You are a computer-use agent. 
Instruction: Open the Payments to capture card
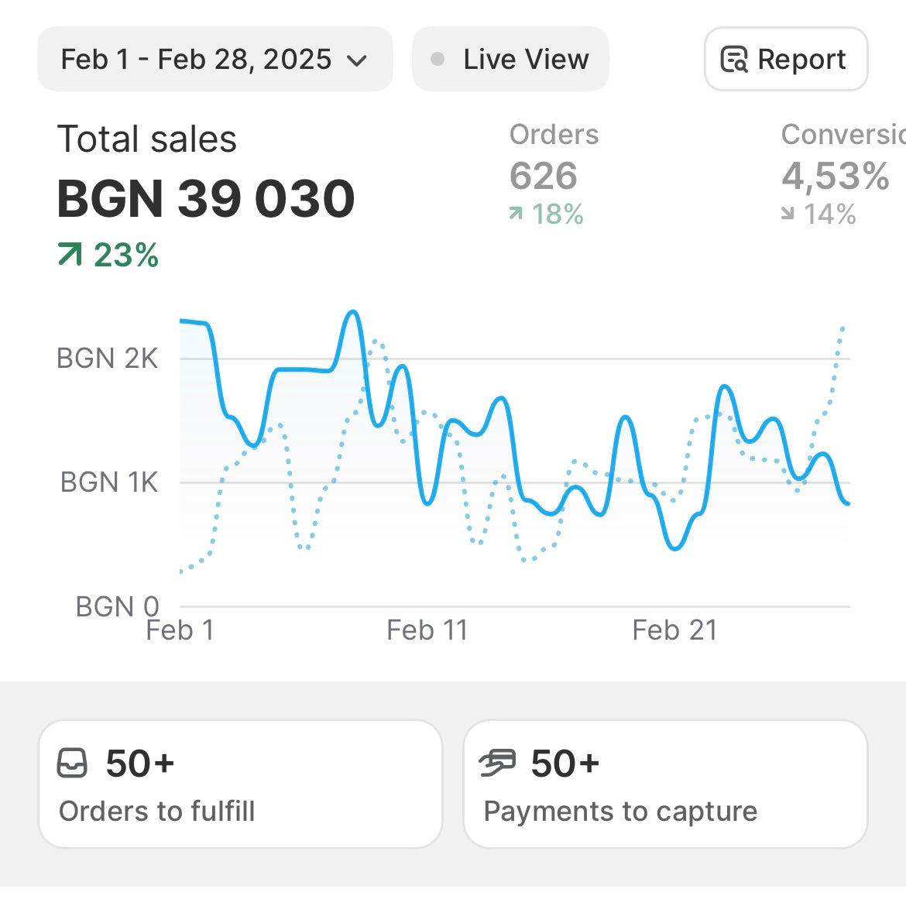(x=666, y=784)
